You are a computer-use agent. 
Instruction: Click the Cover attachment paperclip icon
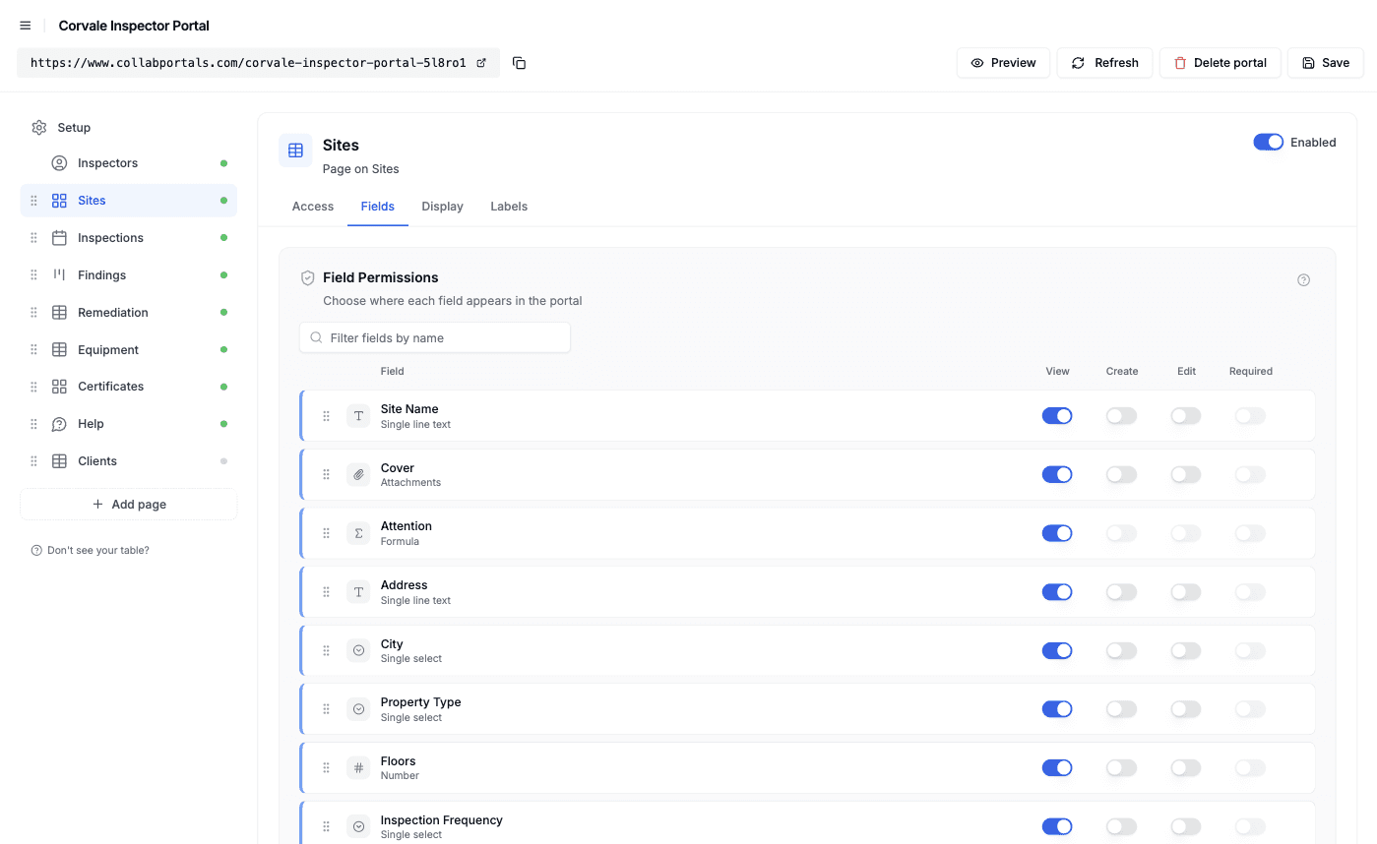click(358, 475)
